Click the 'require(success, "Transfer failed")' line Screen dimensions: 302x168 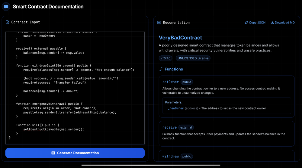pyautogui.click(x=56, y=82)
